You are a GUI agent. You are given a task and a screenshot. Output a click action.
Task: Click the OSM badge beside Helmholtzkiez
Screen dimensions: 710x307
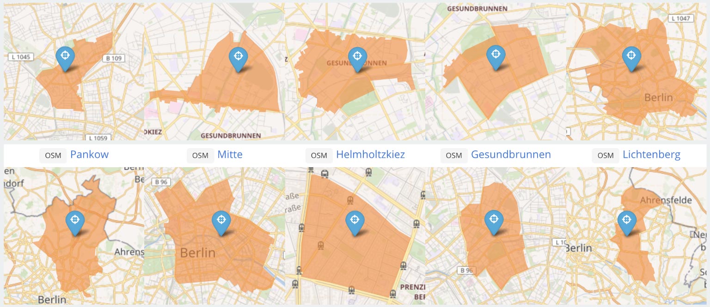319,155
